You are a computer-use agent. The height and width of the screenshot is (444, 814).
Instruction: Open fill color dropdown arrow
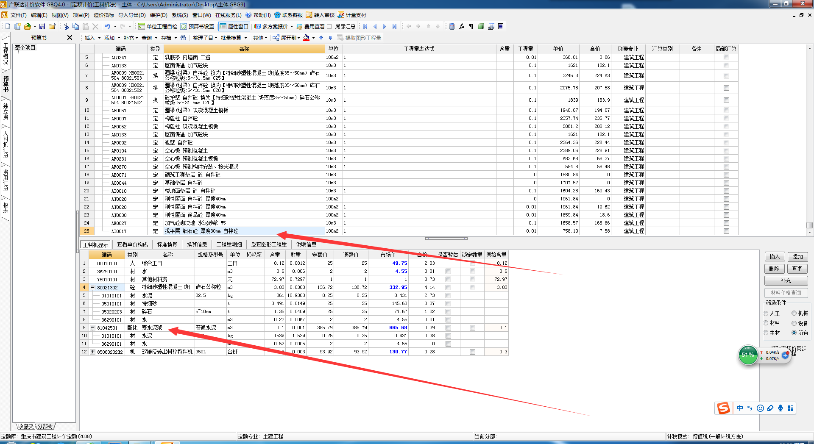coord(313,38)
